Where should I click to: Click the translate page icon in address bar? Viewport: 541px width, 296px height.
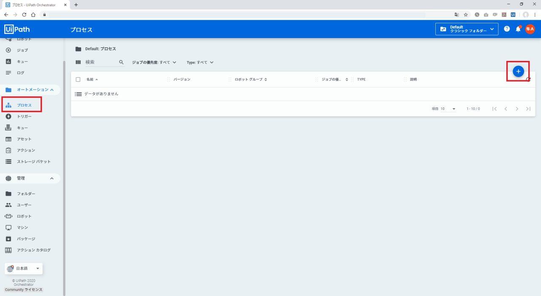tap(456, 14)
